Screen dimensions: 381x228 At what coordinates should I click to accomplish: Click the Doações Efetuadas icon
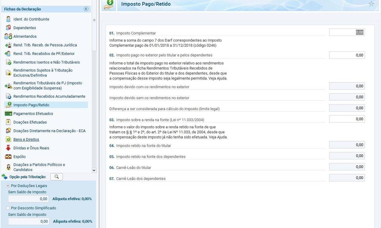tap(8, 122)
